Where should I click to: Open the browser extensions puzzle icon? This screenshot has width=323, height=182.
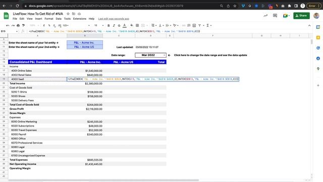289,6
